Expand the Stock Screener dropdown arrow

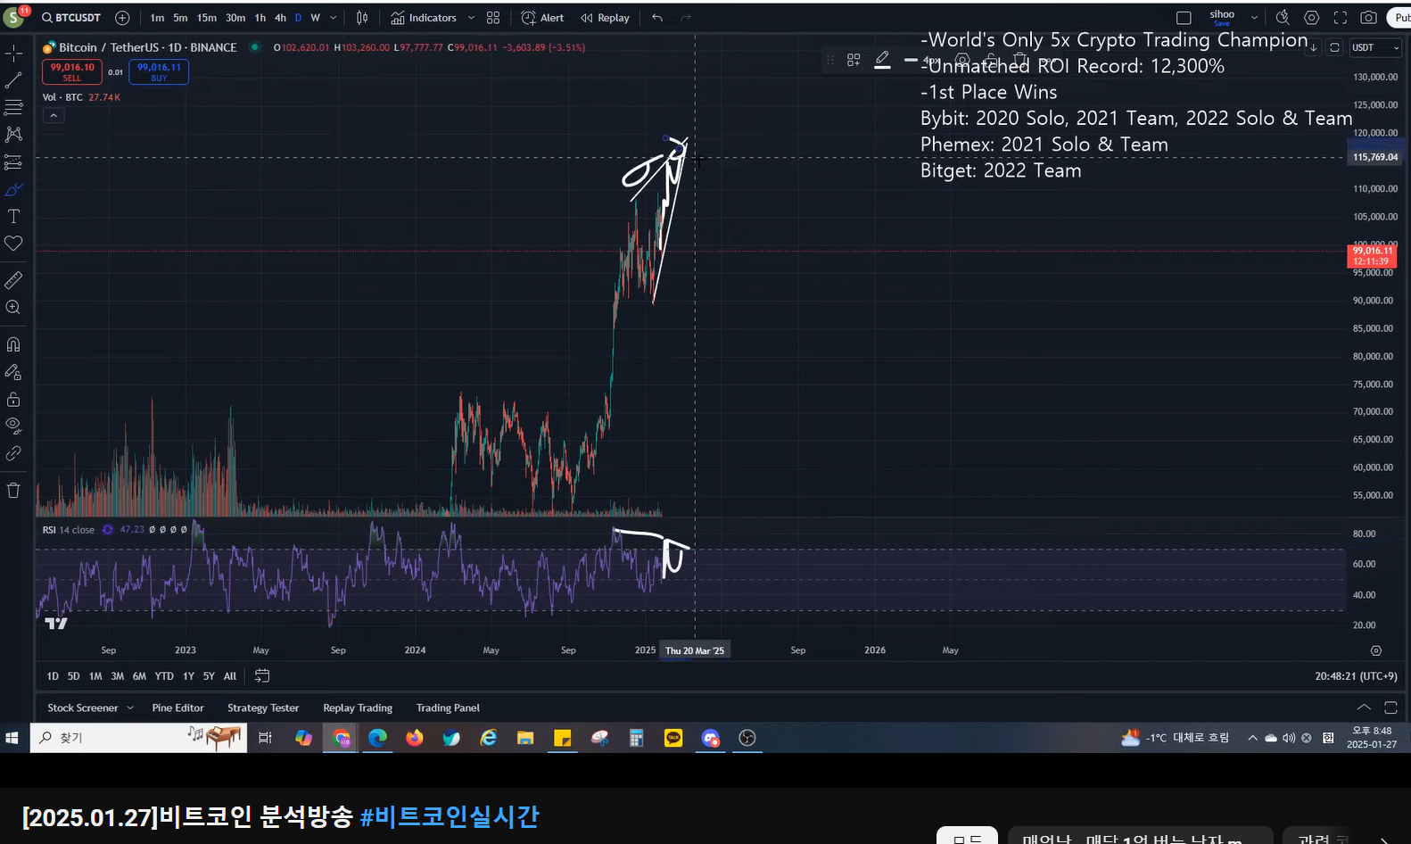[x=130, y=707]
